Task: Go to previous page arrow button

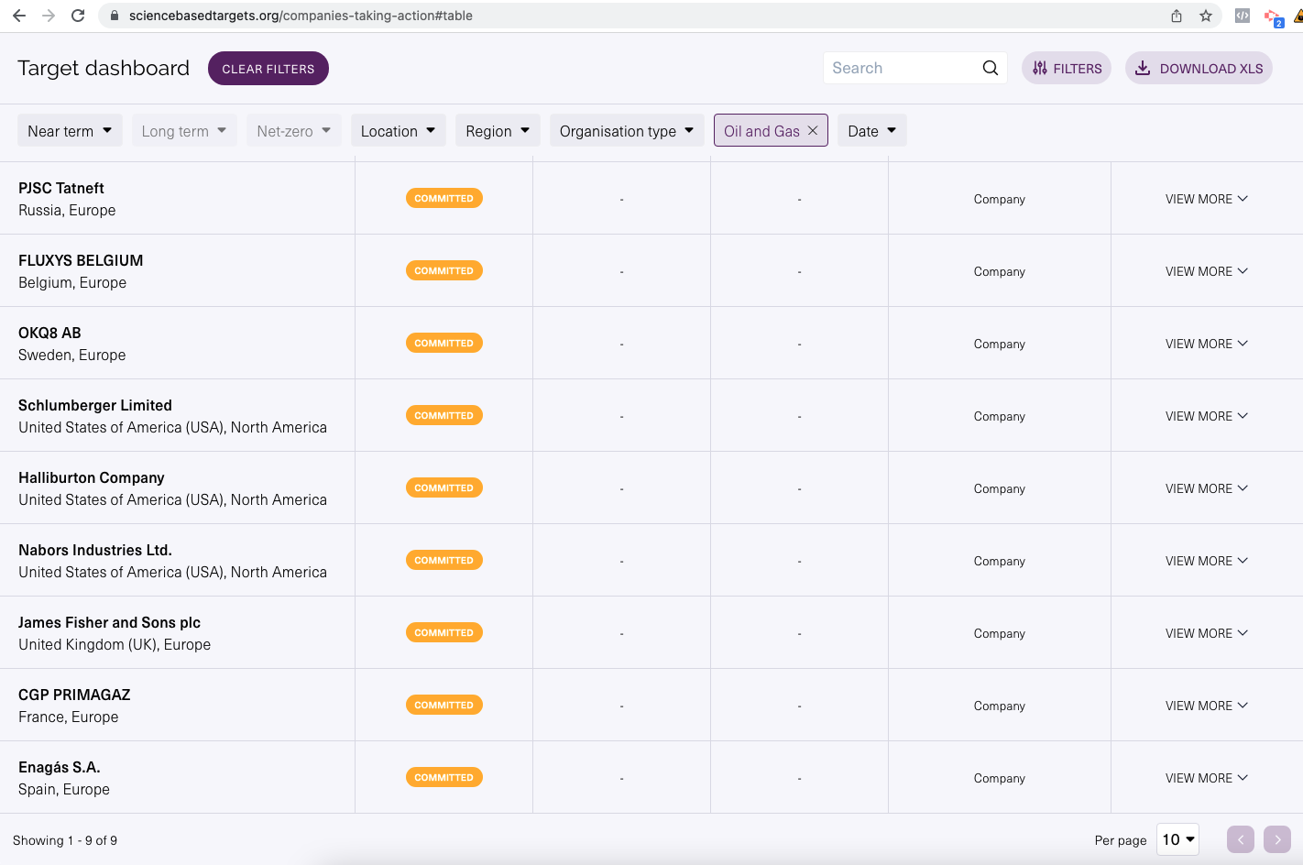Action: [x=1241, y=839]
